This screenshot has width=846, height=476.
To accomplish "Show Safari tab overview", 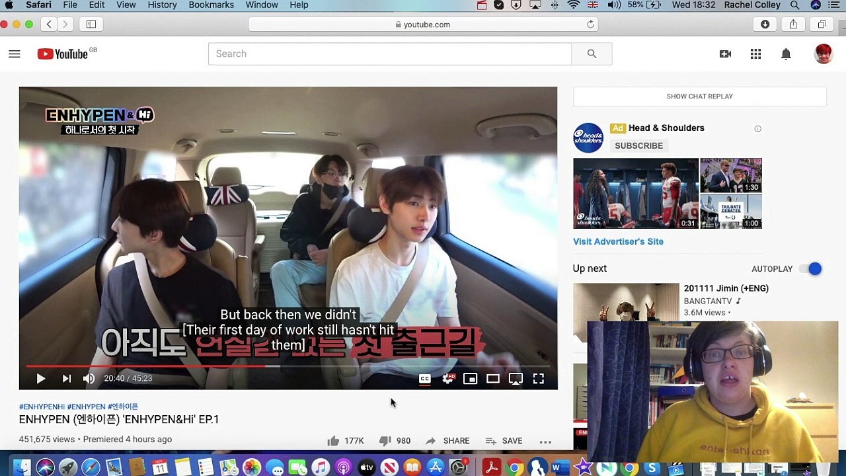I will (822, 24).
